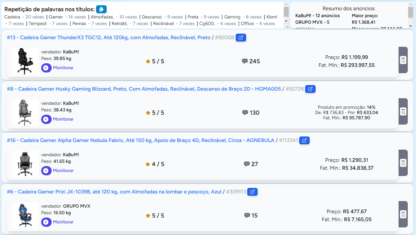
Task: Click the blue Prizi chair thumbnail
Action: (x=25, y=215)
